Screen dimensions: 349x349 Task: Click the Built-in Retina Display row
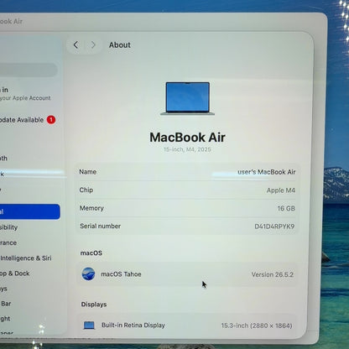[187, 326]
